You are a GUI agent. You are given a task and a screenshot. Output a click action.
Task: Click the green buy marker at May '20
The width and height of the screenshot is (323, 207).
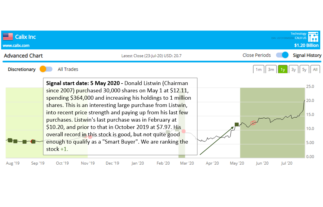pyautogui.click(x=237, y=124)
